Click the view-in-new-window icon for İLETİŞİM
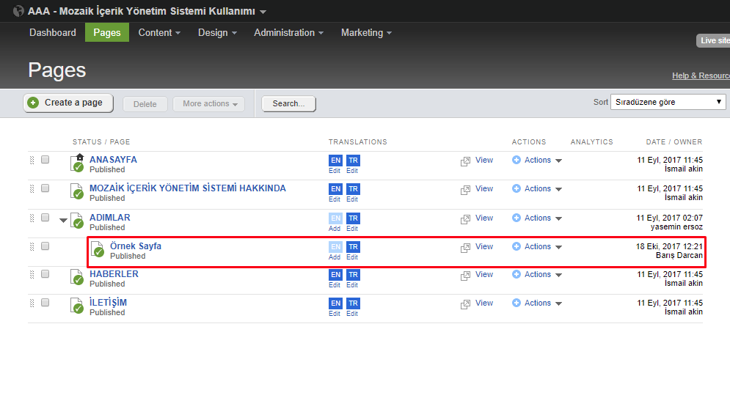The width and height of the screenshot is (730, 420). click(x=465, y=305)
